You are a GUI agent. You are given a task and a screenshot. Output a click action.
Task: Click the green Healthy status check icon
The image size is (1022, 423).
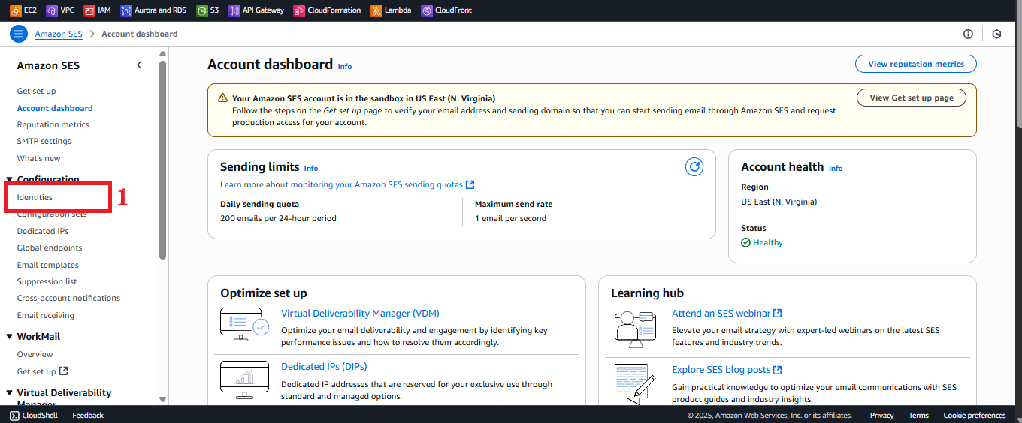(745, 242)
